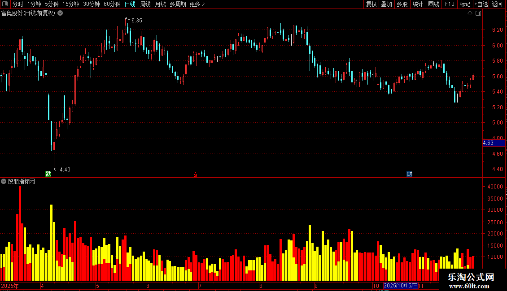The width and height of the screenshot is (507, 291).
Task: Click month 7 on the time axis
Action: tap(200, 286)
